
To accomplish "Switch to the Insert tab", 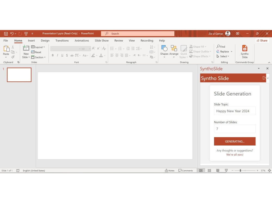I will pos(31,40).
